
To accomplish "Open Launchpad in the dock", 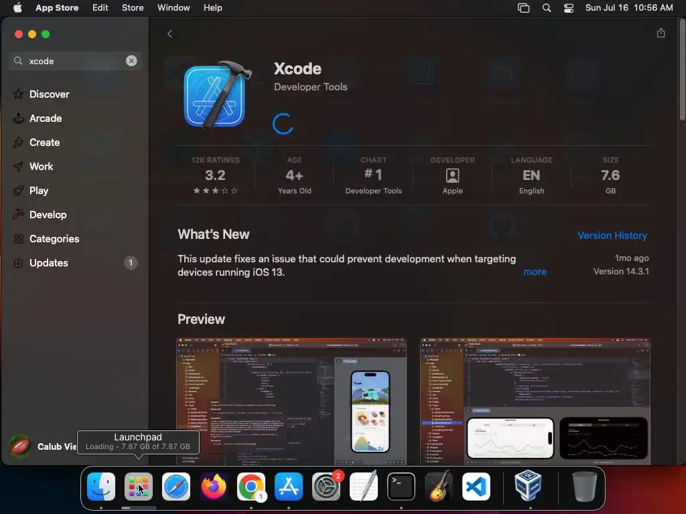I will [138, 487].
